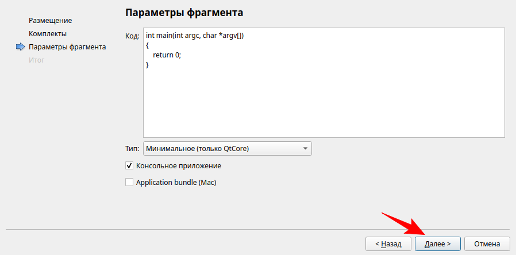Click empty area inside the Код editor
516x255 pixels.
pos(322,103)
